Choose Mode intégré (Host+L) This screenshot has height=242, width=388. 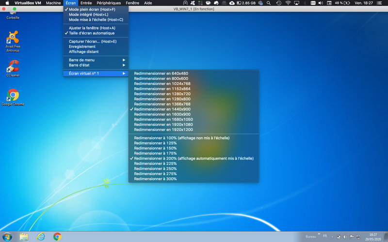point(96,15)
